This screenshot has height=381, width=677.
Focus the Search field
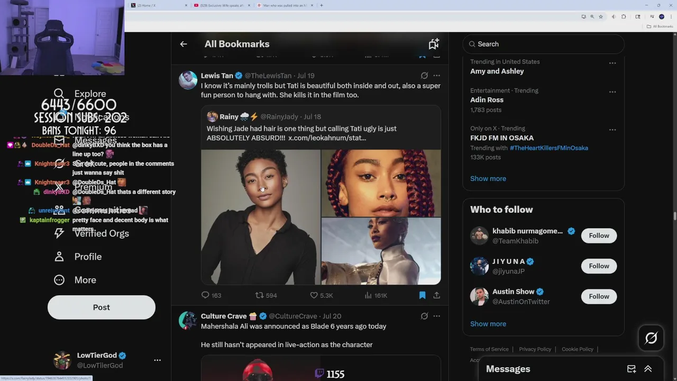[544, 44]
